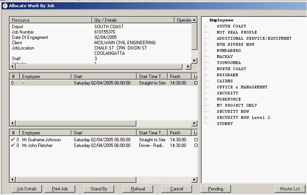Image resolution: width=307 pixels, height=195 pixels.
Task: Click the Stand By button
Action: [99, 189]
